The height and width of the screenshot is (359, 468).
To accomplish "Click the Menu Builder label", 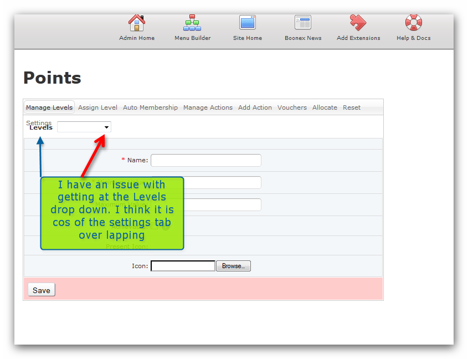I will (x=193, y=38).
